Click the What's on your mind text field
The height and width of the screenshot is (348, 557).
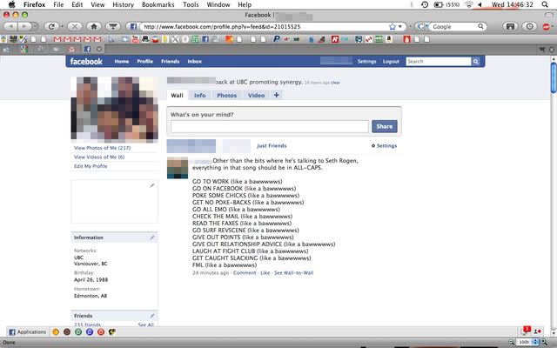pyautogui.click(x=269, y=126)
